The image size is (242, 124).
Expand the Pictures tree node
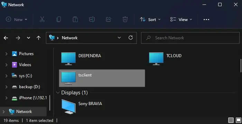pos(7,54)
